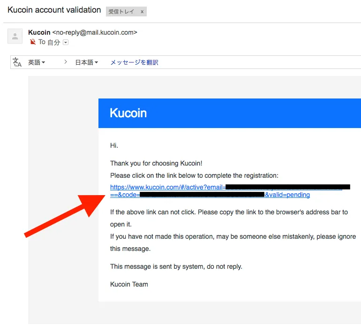Click 'This message is sent by system' line
This screenshot has height=333, width=361.
click(176, 266)
